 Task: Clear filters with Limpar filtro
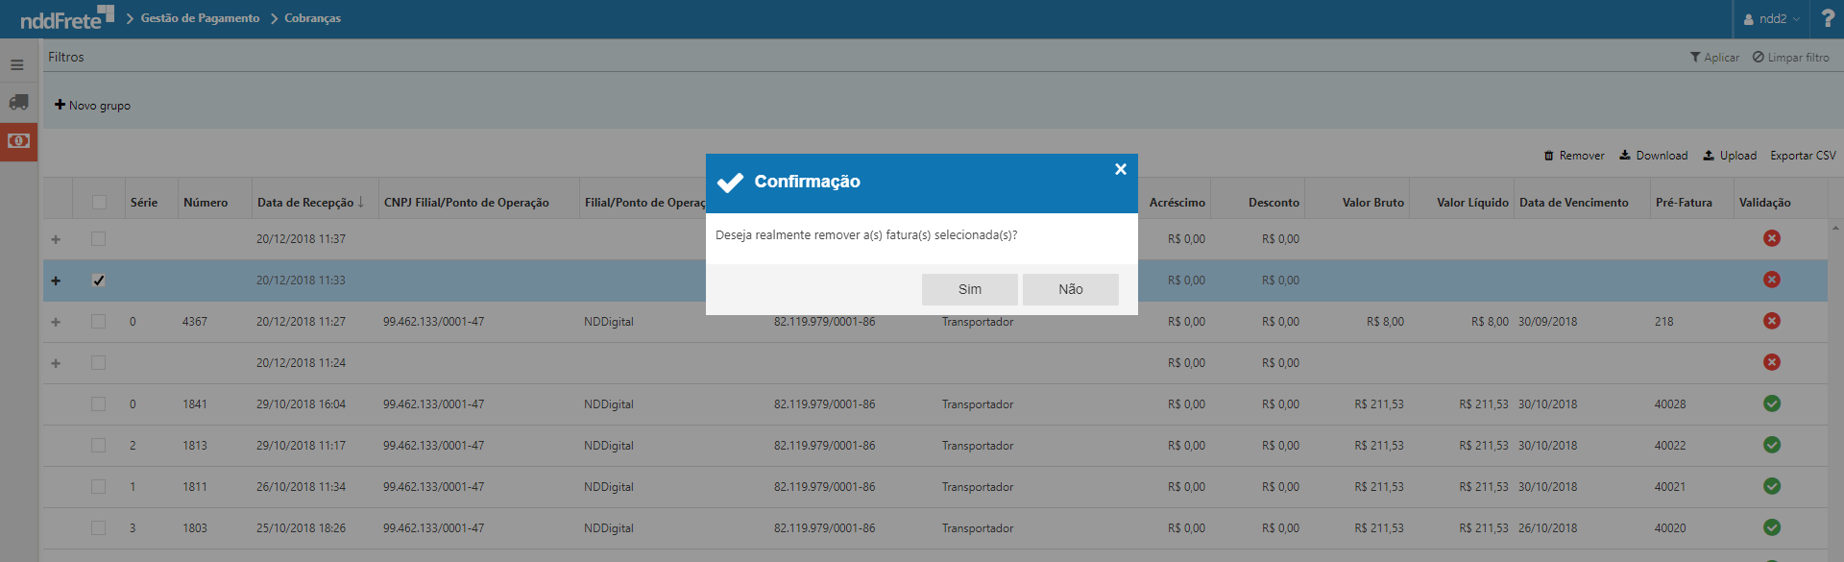tap(1790, 58)
